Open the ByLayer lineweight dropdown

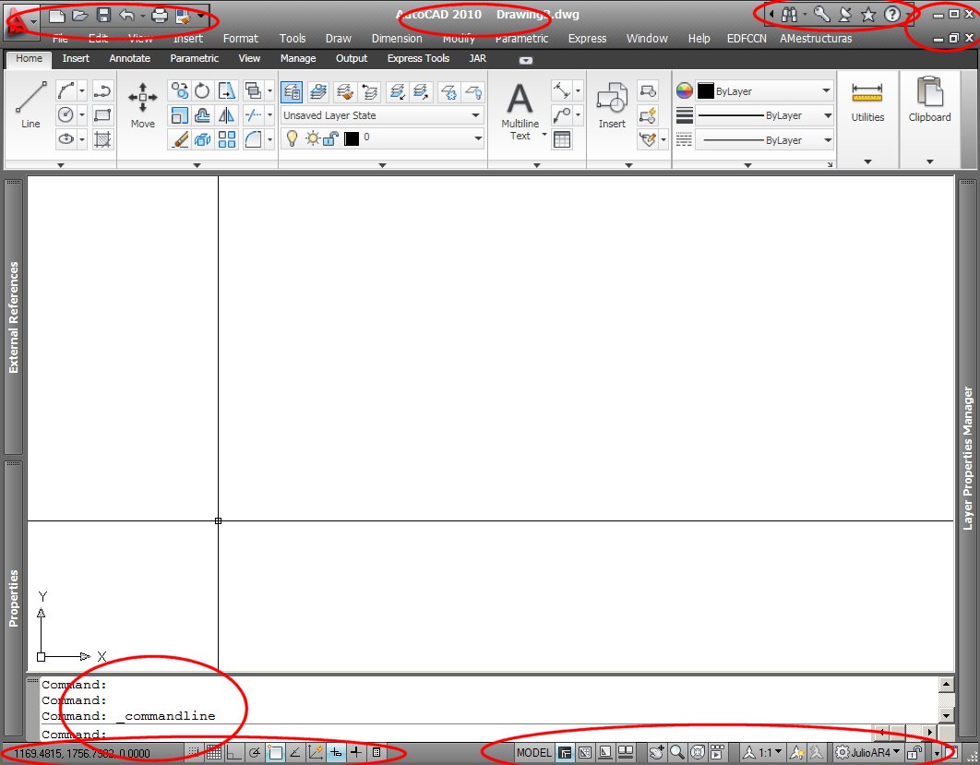point(764,115)
